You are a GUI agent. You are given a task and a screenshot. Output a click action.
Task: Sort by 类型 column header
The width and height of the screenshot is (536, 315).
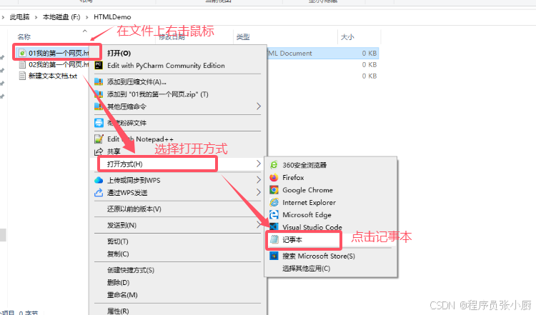pos(243,37)
